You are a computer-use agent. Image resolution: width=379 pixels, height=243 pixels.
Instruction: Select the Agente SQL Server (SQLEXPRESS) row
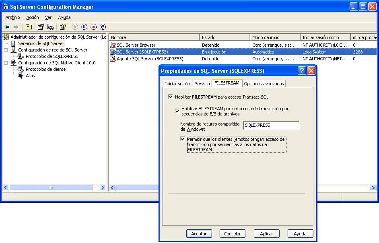[x=243, y=59]
